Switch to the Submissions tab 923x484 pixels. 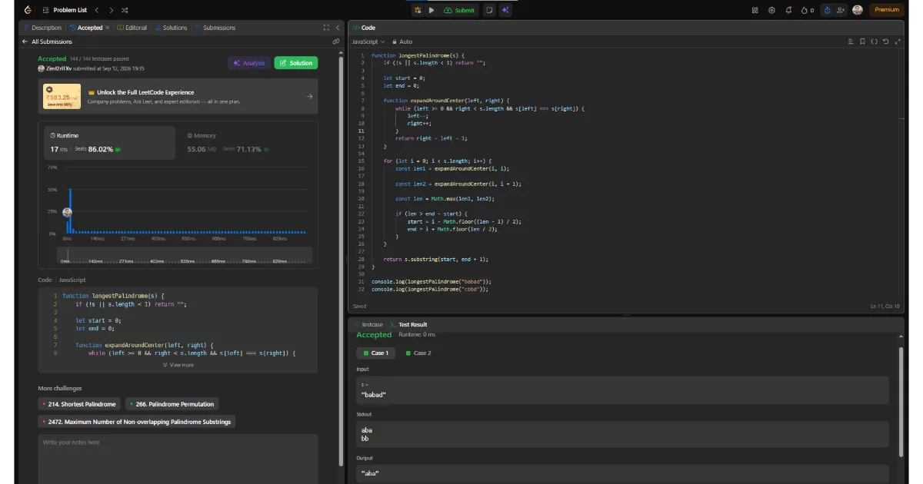pyautogui.click(x=215, y=28)
